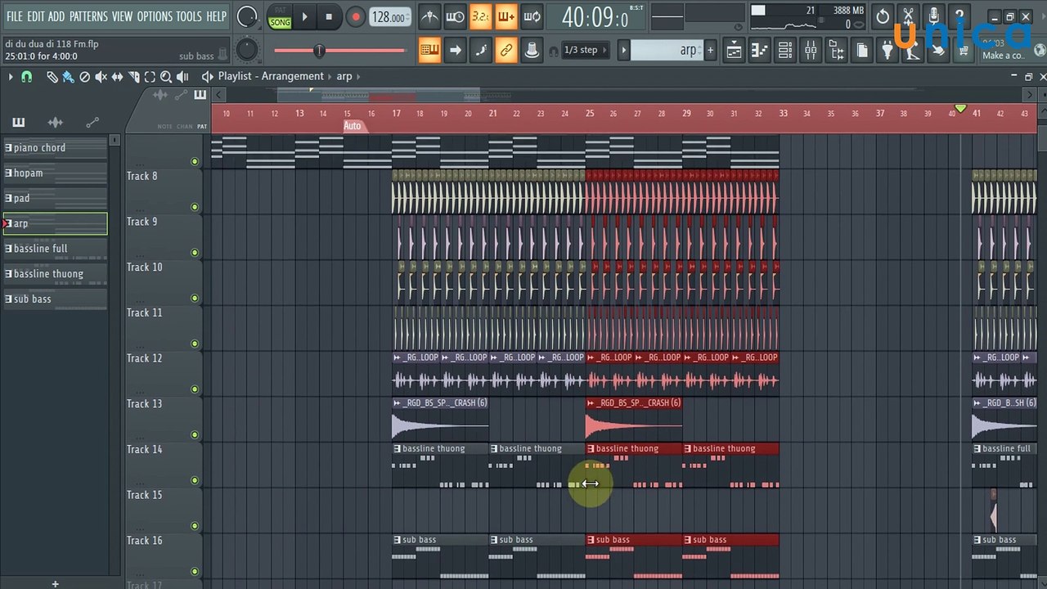Viewport: 1047px width, 589px height.
Task: Click the question mark help icon
Action: coord(959,16)
